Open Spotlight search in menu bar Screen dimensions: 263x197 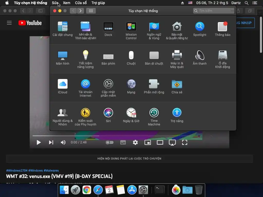[x=246, y=3]
